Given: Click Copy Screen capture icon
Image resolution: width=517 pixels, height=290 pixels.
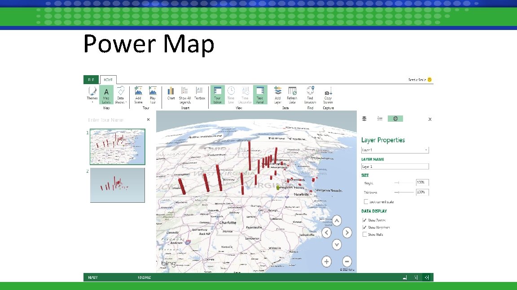Looking at the screenshot, I should point(328,93).
